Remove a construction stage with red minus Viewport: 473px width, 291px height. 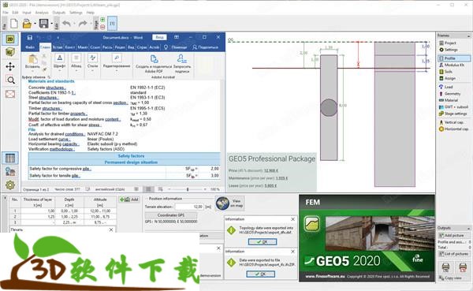click(102, 27)
